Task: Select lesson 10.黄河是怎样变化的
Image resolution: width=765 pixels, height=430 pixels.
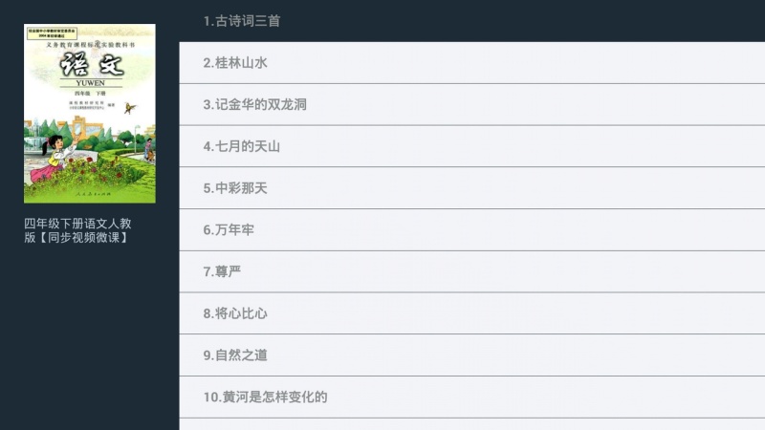Action: (471, 397)
